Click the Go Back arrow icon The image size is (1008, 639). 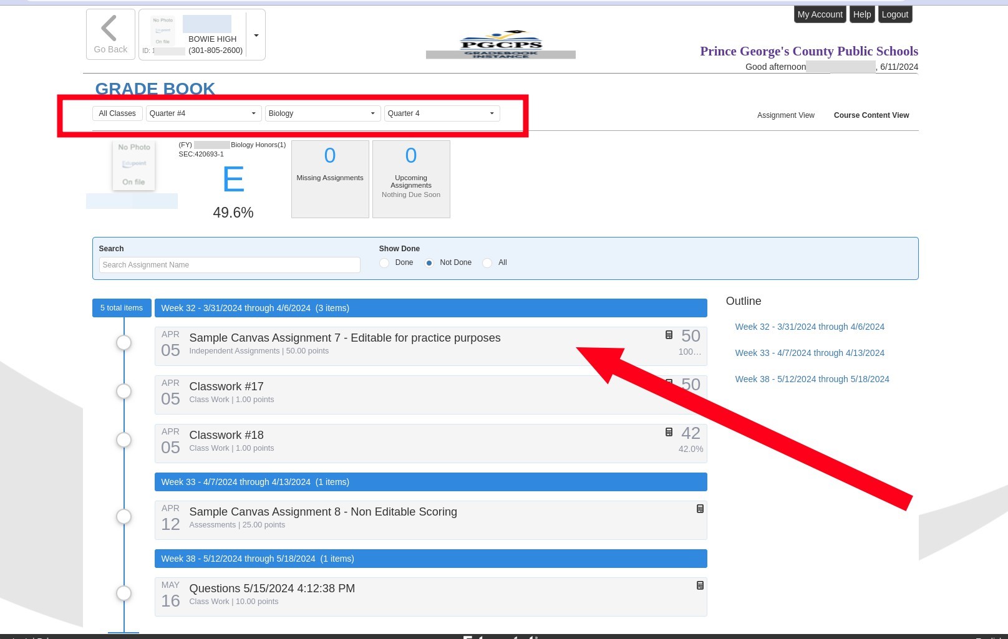pyautogui.click(x=109, y=29)
